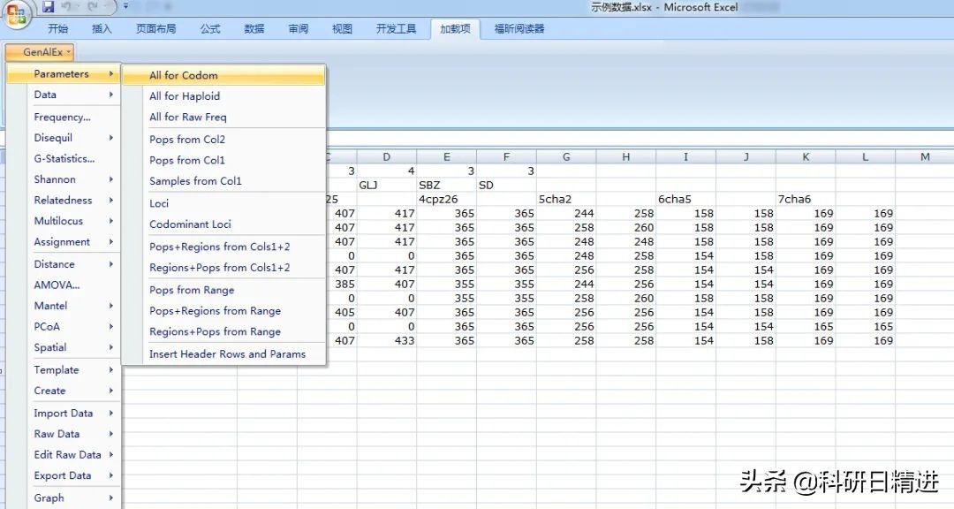Click the locus cell 5cha2
954x509 pixels.
(566, 199)
